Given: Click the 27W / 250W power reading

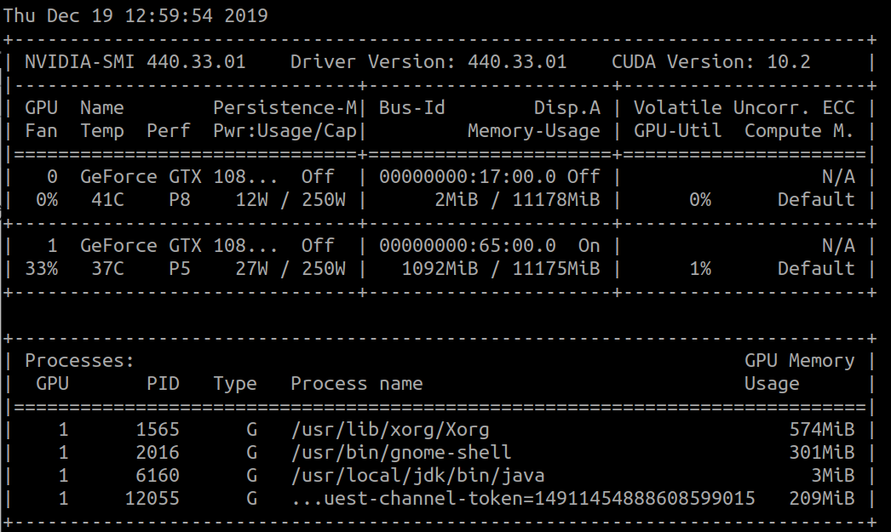Looking at the screenshot, I should [x=290, y=268].
